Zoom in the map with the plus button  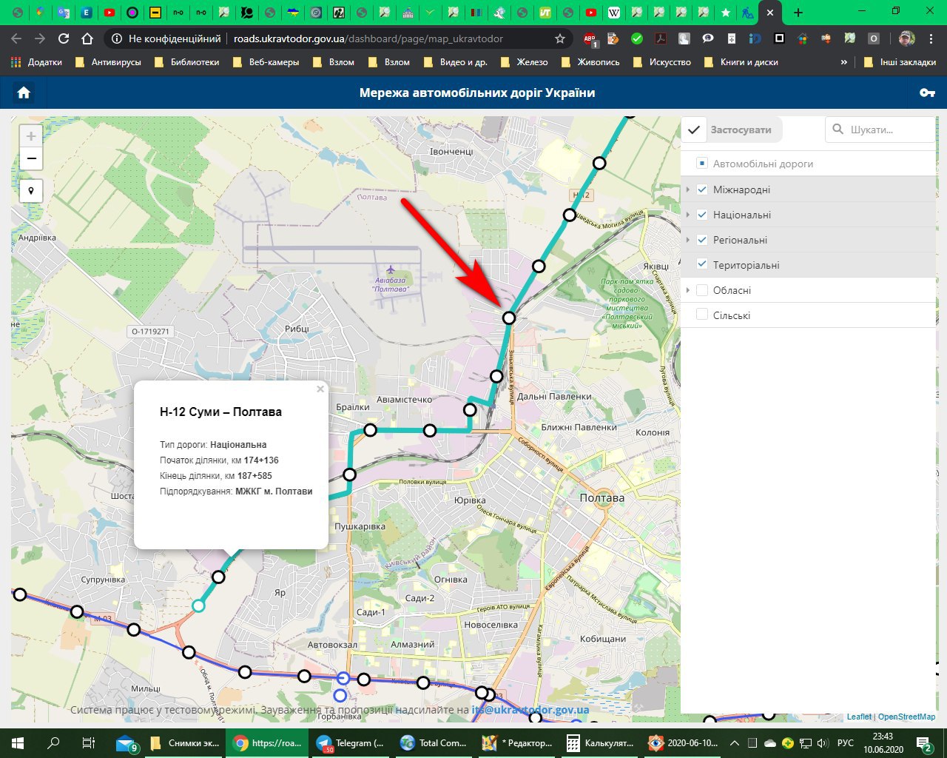pos(31,136)
